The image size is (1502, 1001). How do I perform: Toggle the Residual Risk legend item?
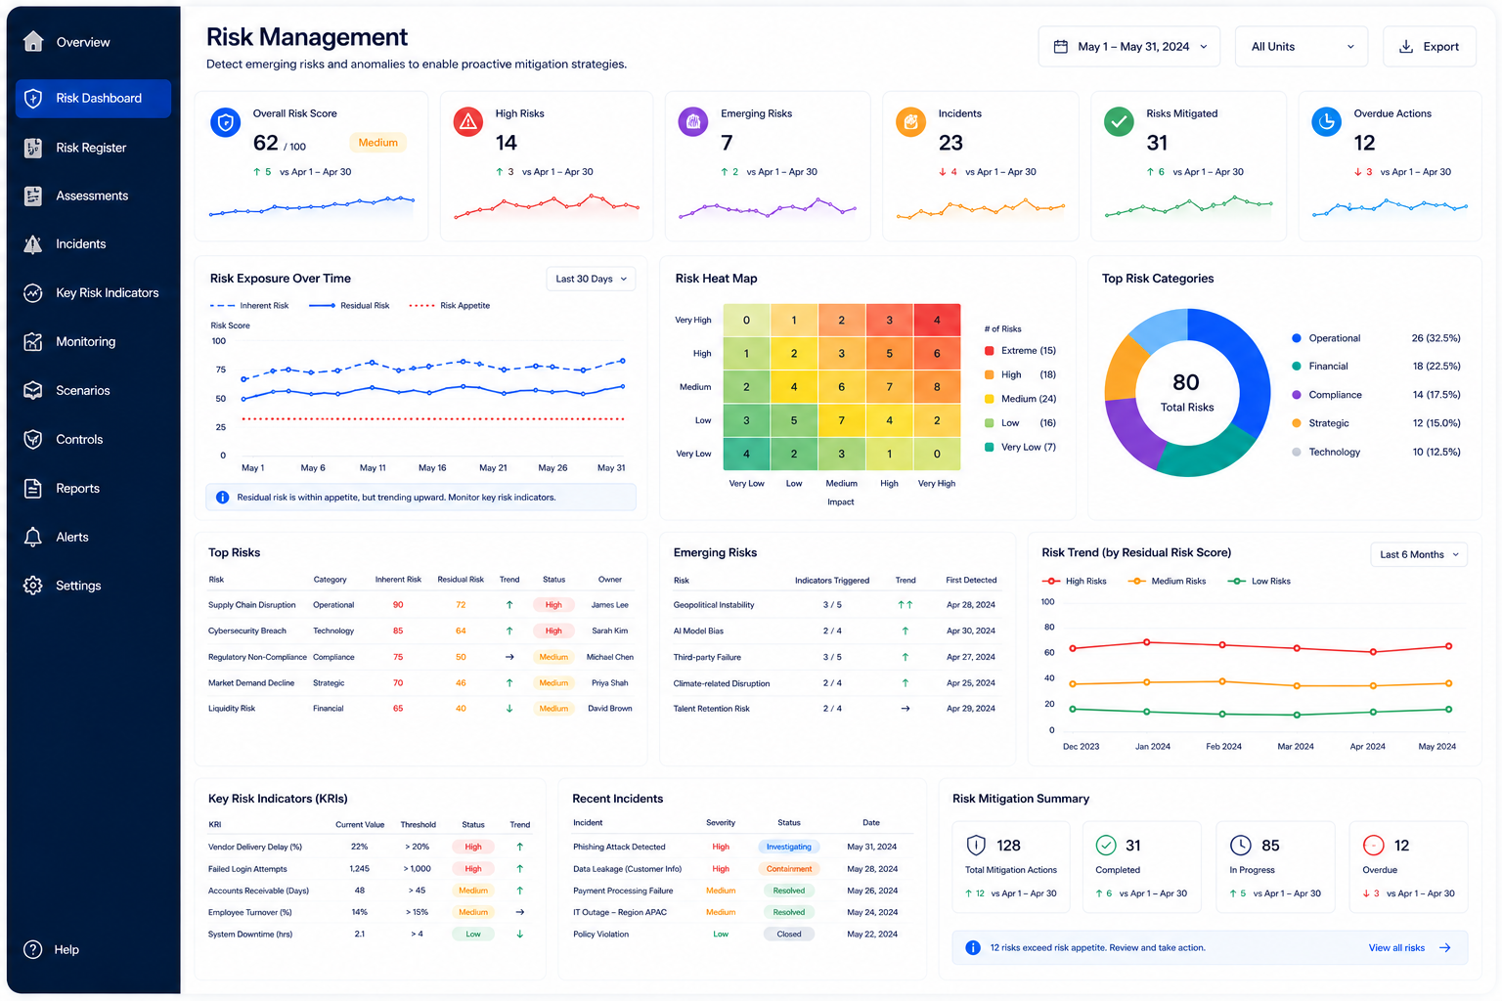349,306
